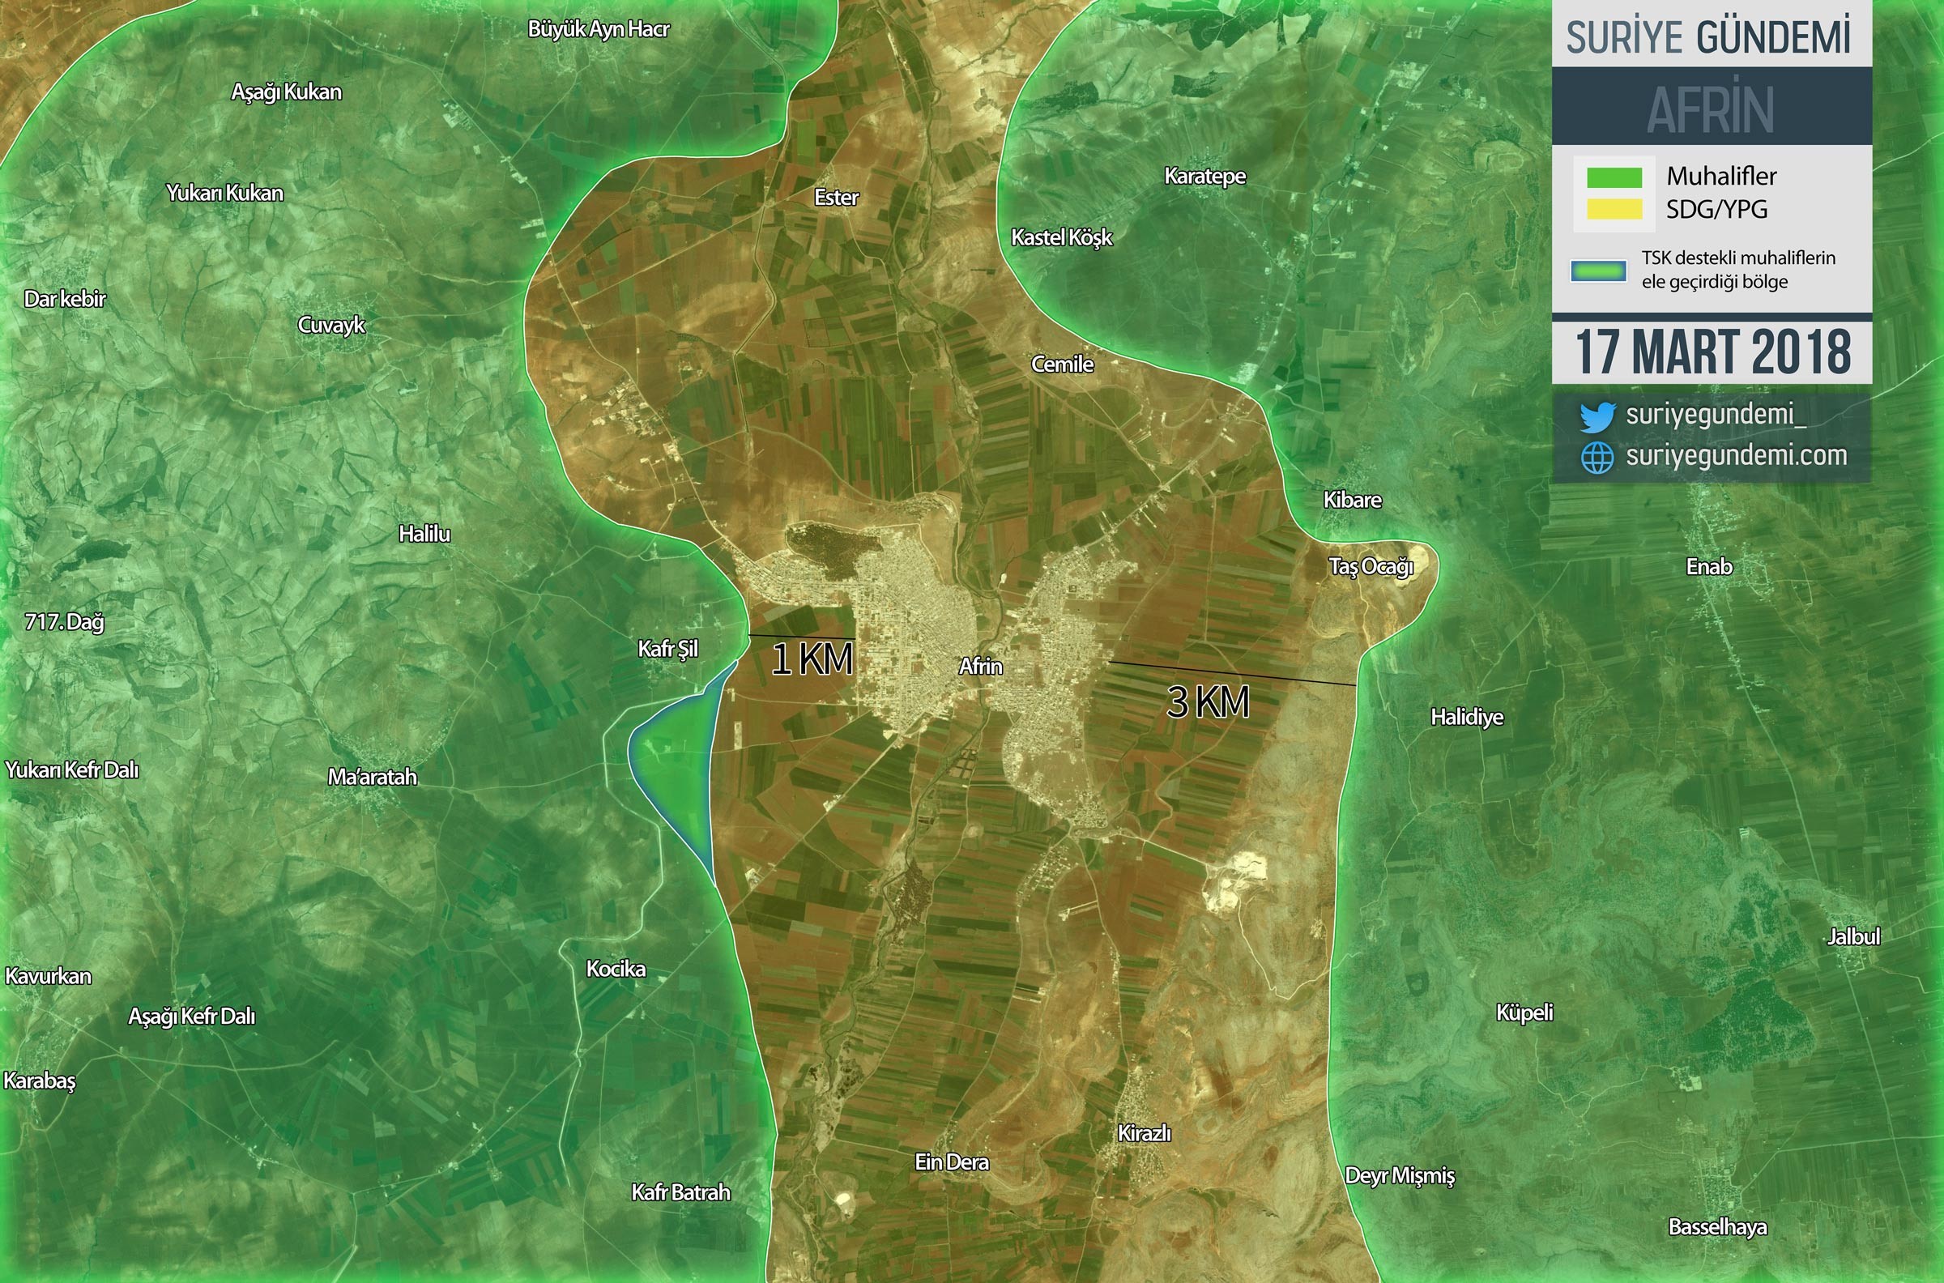Click the Kafr Batrah label
Image resolution: width=1944 pixels, height=1283 pixels.
click(x=680, y=1193)
